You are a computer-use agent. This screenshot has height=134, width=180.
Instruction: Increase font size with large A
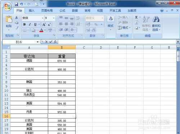44,25
